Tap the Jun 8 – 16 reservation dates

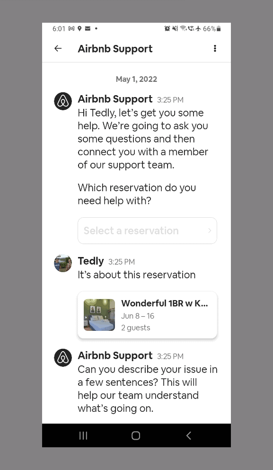(x=138, y=316)
